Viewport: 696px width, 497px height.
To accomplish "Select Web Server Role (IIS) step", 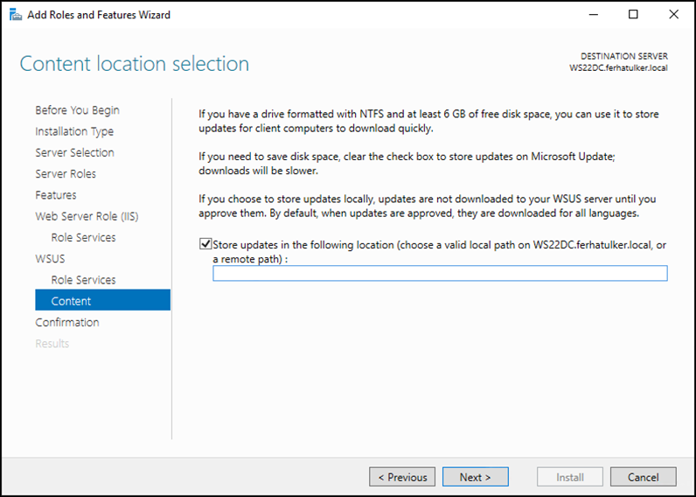I will point(87,216).
